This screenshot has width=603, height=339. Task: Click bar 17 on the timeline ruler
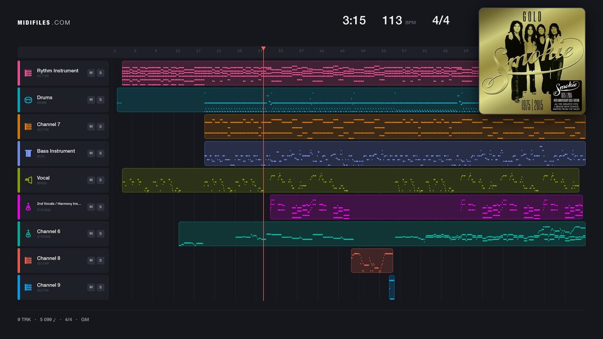[198, 51]
